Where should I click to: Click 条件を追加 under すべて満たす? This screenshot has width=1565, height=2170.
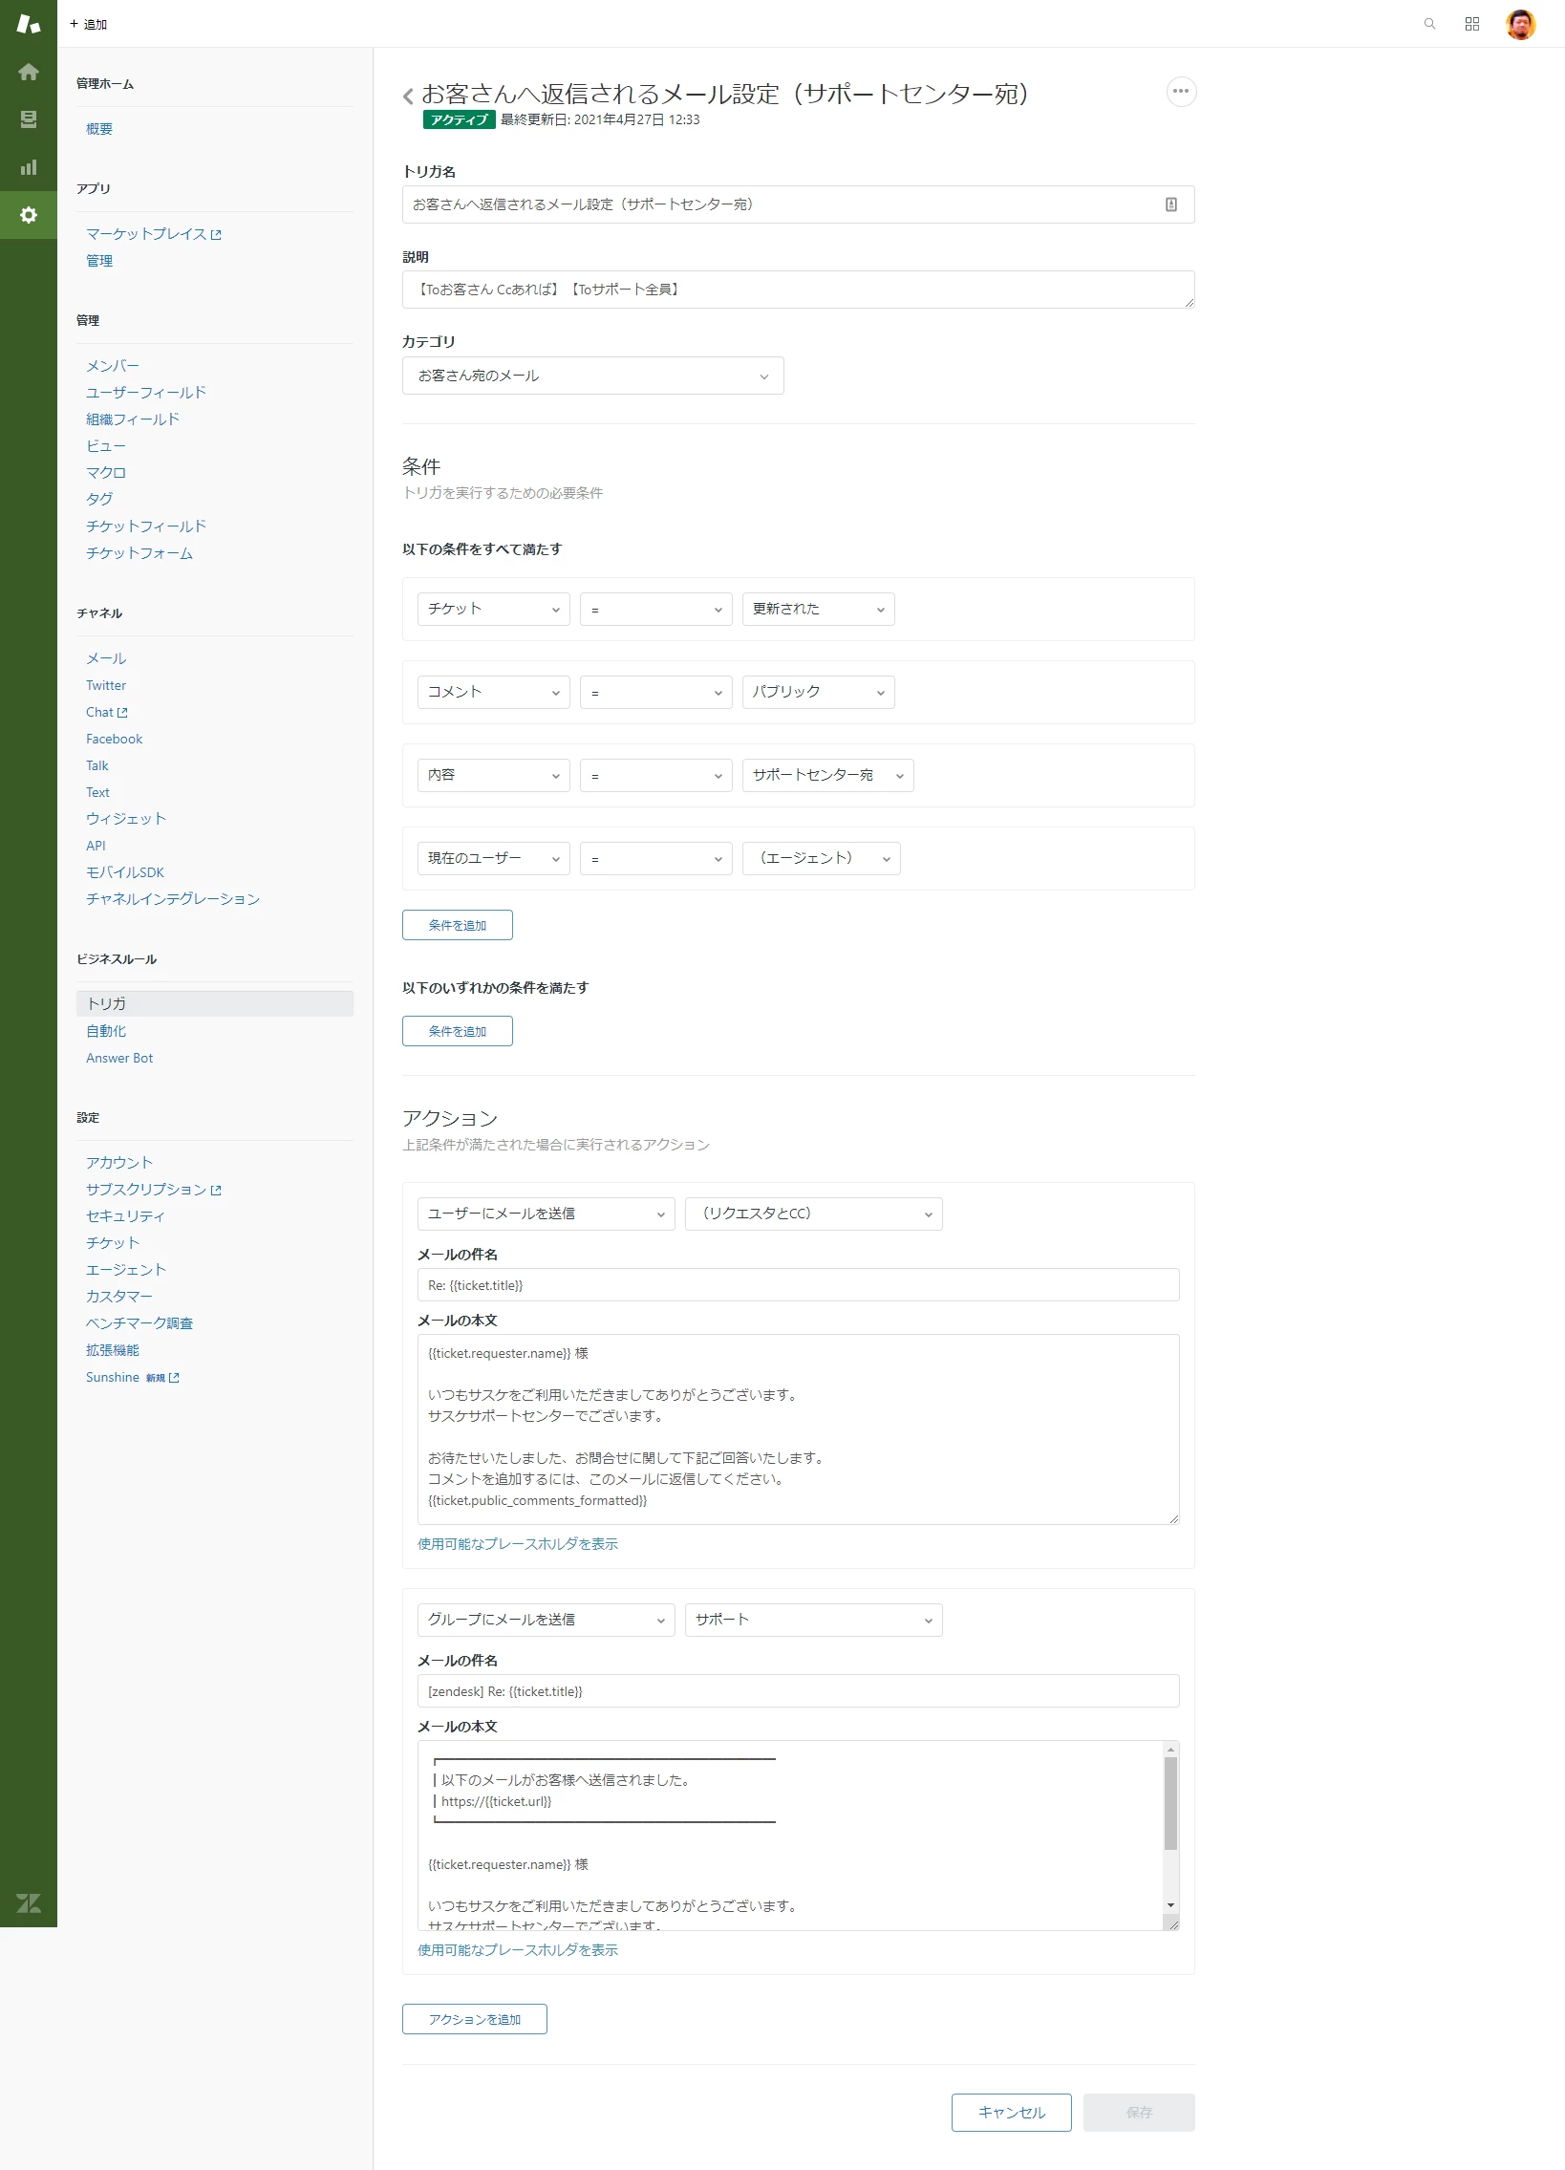click(458, 925)
